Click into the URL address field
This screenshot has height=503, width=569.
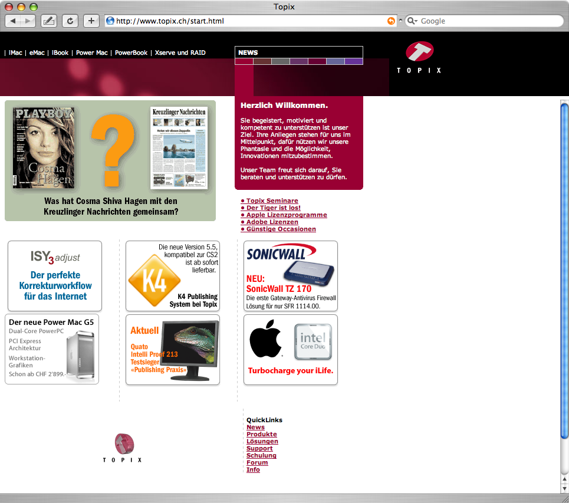pos(251,21)
